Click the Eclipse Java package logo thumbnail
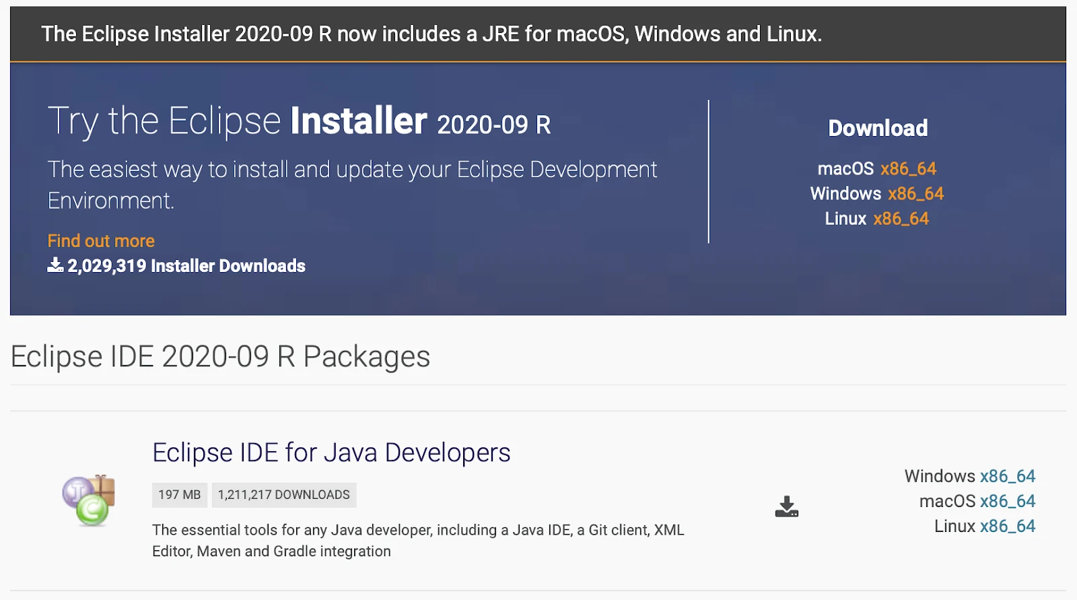The width and height of the screenshot is (1077, 600). [89, 500]
